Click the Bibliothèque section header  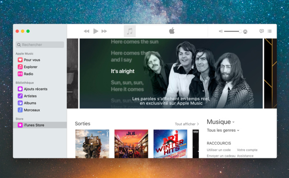point(24,83)
